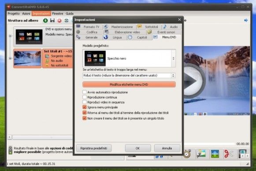Switch to the Generale tab
Screen dimensions: 256x171
89,37
